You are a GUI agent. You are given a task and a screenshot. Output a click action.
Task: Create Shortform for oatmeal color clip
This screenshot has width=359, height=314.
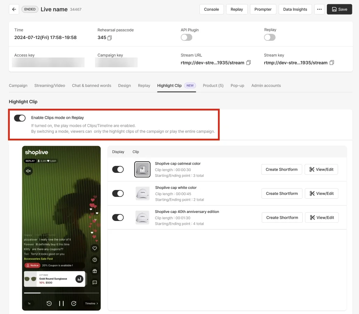[x=281, y=170]
